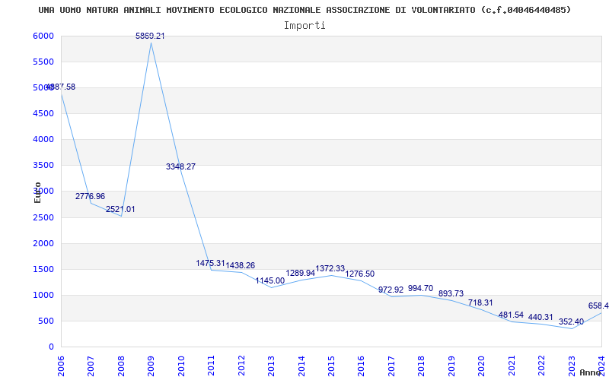Click the 'Importi' subtitle
Image resolution: width=609 pixels, height=380 pixels.
coord(304,26)
